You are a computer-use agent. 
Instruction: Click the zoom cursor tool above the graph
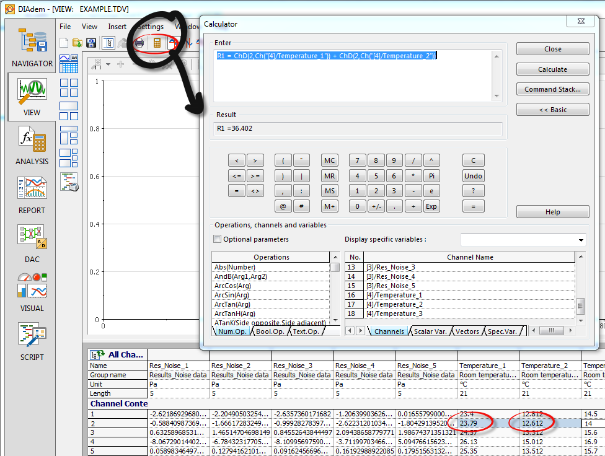point(97,64)
